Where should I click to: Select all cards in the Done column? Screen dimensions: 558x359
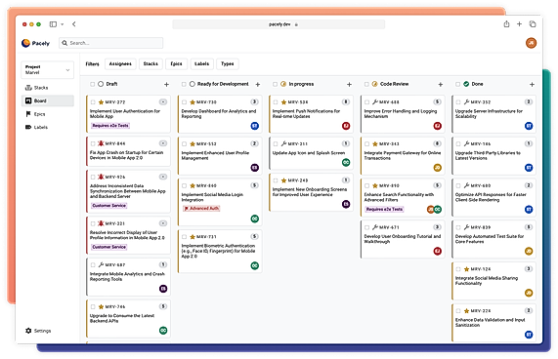coord(458,84)
